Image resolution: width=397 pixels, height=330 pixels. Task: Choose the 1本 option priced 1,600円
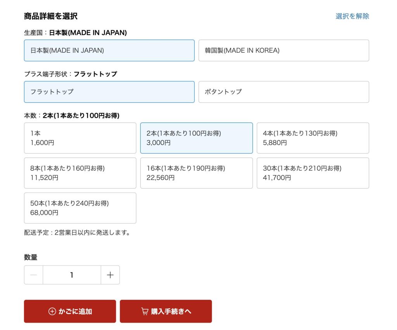80,138
